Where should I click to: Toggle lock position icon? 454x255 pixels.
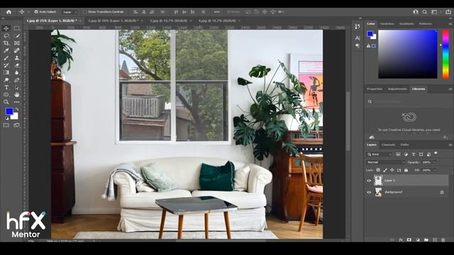click(x=392, y=170)
